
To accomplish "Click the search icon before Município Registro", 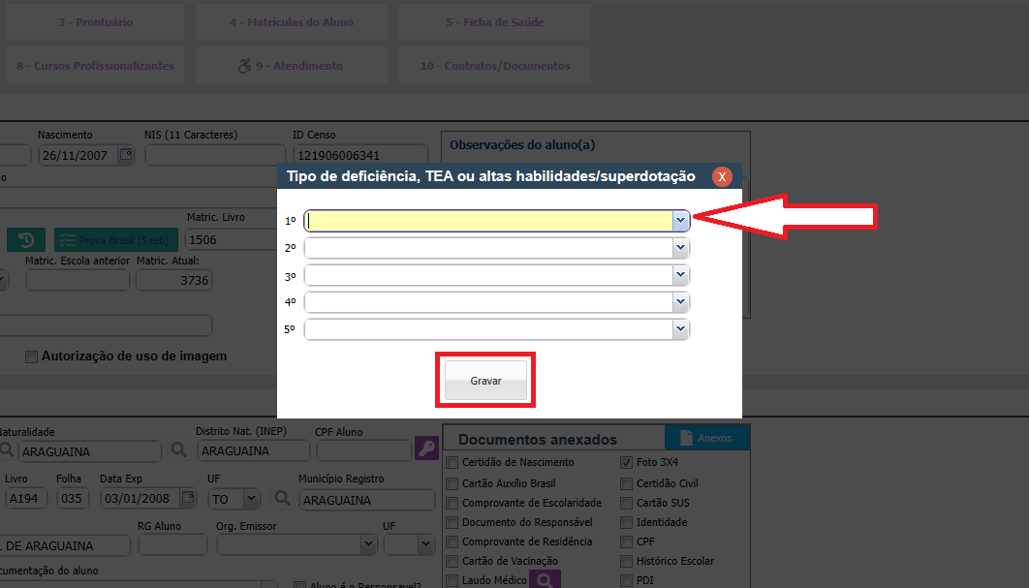I will tap(281, 498).
